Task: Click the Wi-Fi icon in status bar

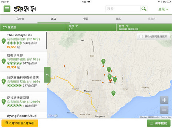Action: (x=7, y=2)
